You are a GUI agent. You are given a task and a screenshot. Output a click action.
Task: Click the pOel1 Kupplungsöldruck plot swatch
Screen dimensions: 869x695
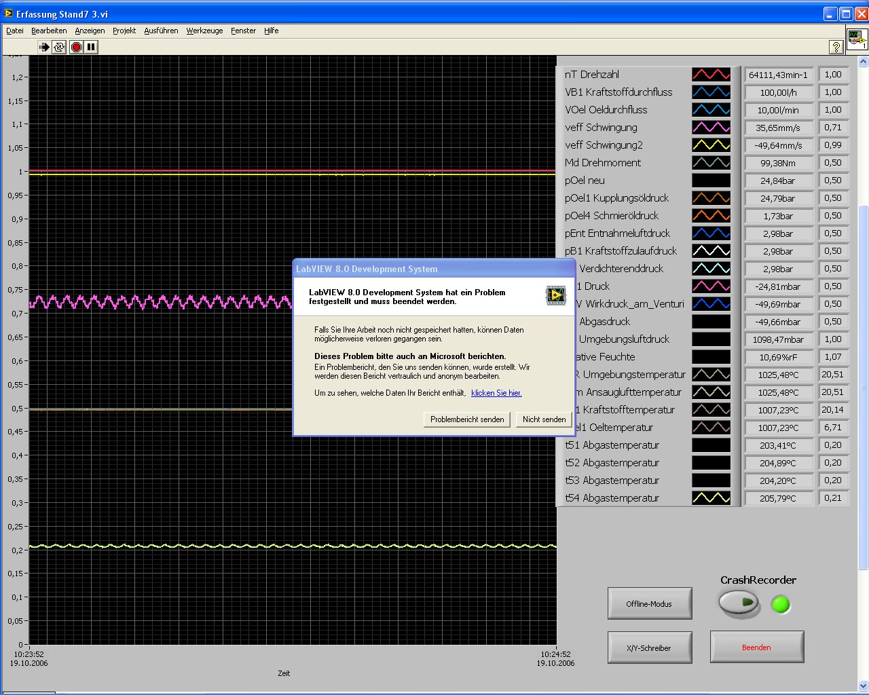coord(711,198)
